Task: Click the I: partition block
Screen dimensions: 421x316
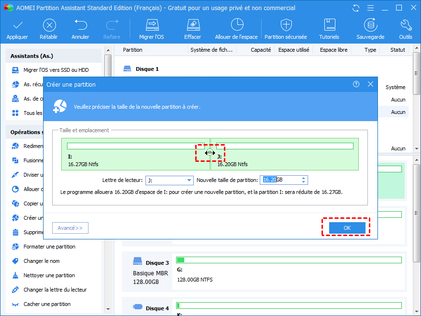Action: pos(135,154)
